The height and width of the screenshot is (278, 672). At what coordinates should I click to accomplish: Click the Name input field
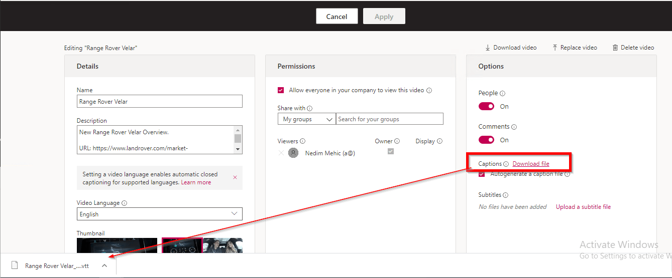tap(159, 101)
